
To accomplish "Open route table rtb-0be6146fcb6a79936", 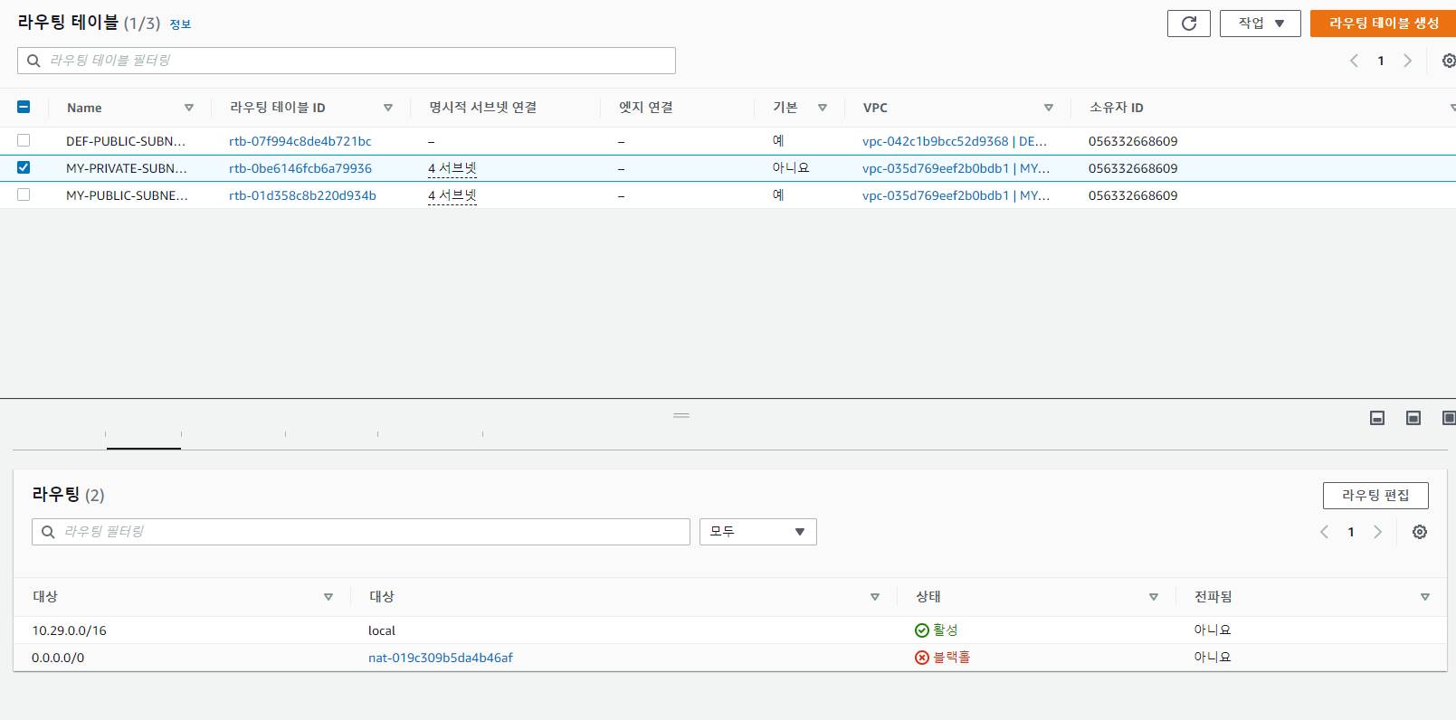I will [x=300, y=168].
